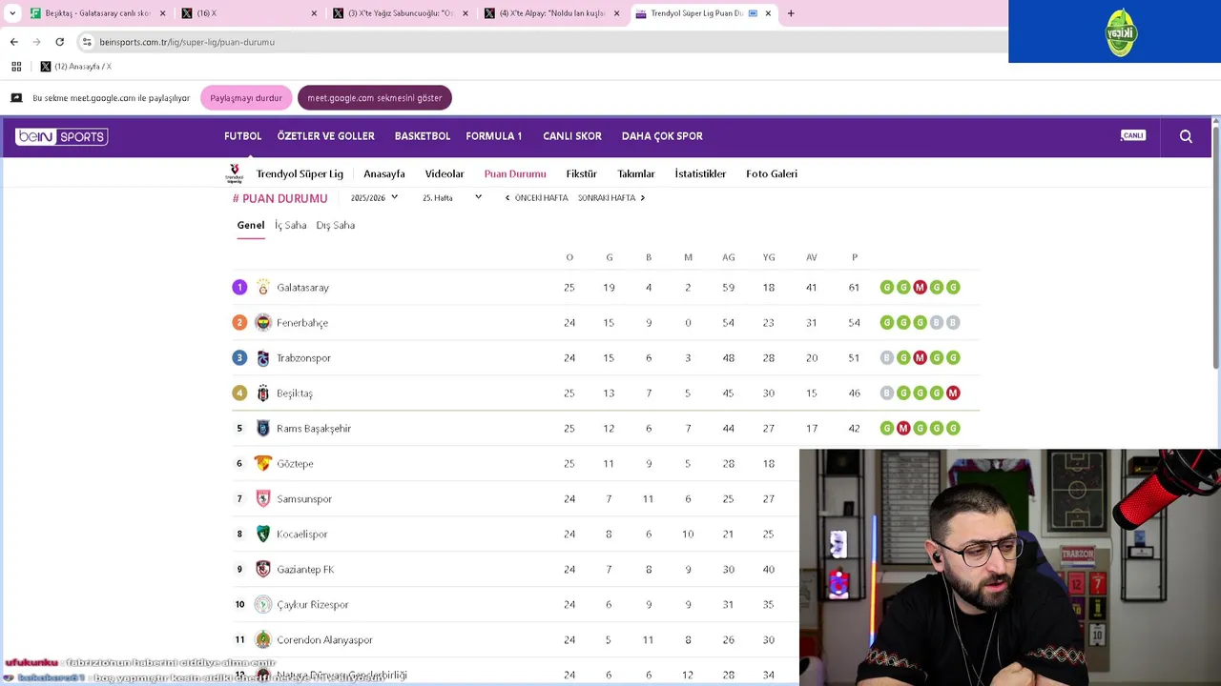Screen dimensions: 1221x686
Task: Open the Videolar link
Action: pyautogui.click(x=445, y=173)
